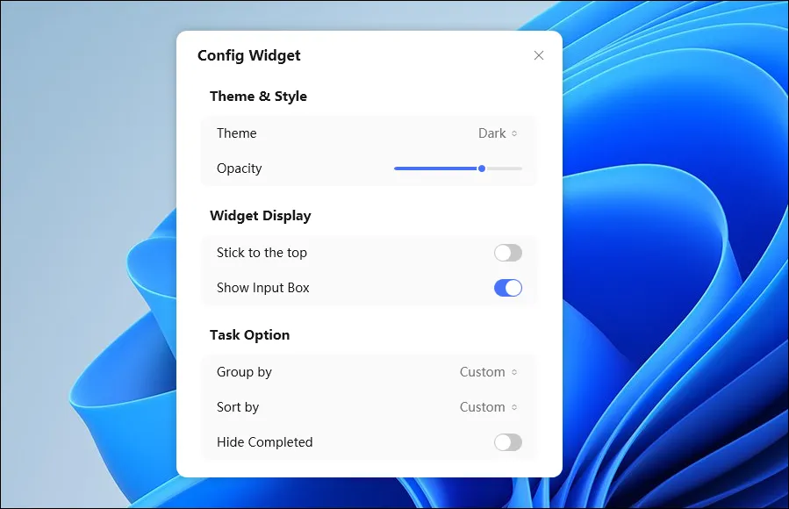Click the chevron icon in Group by row
The height and width of the screenshot is (509, 789).
[x=514, y=372]
